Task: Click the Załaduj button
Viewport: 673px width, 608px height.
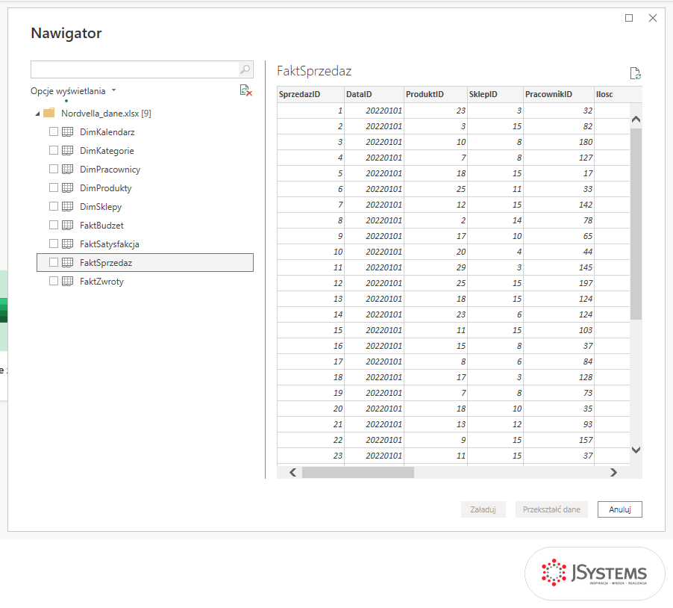Action: click(483, 509)
